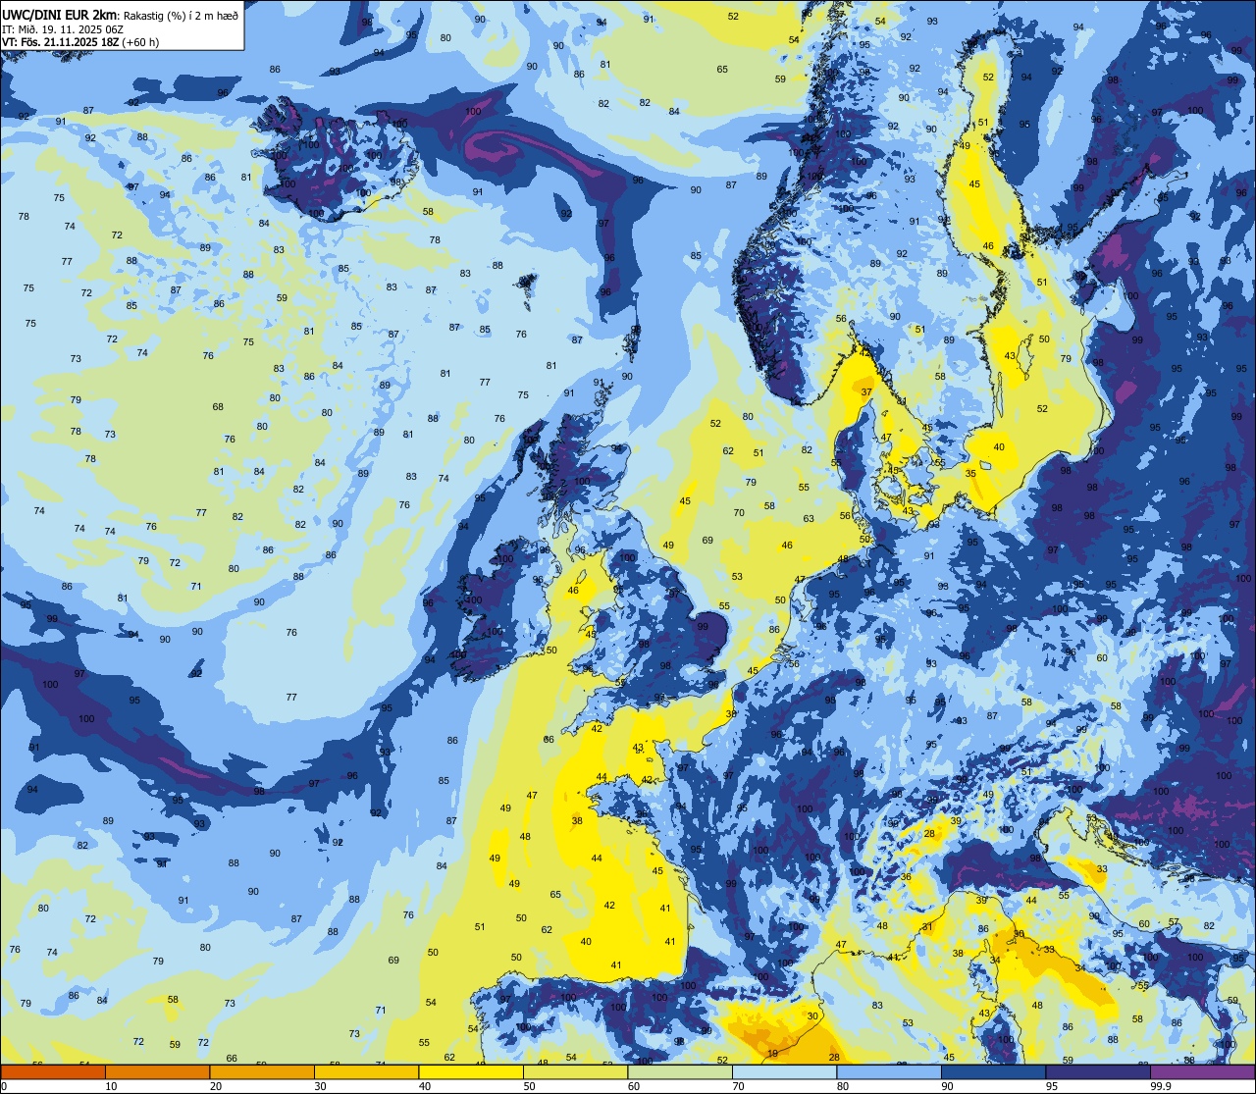Select the '50' tick label under the color scale
The width and height of the screenshot is (1256, 1094).
tap(530, 1086)
